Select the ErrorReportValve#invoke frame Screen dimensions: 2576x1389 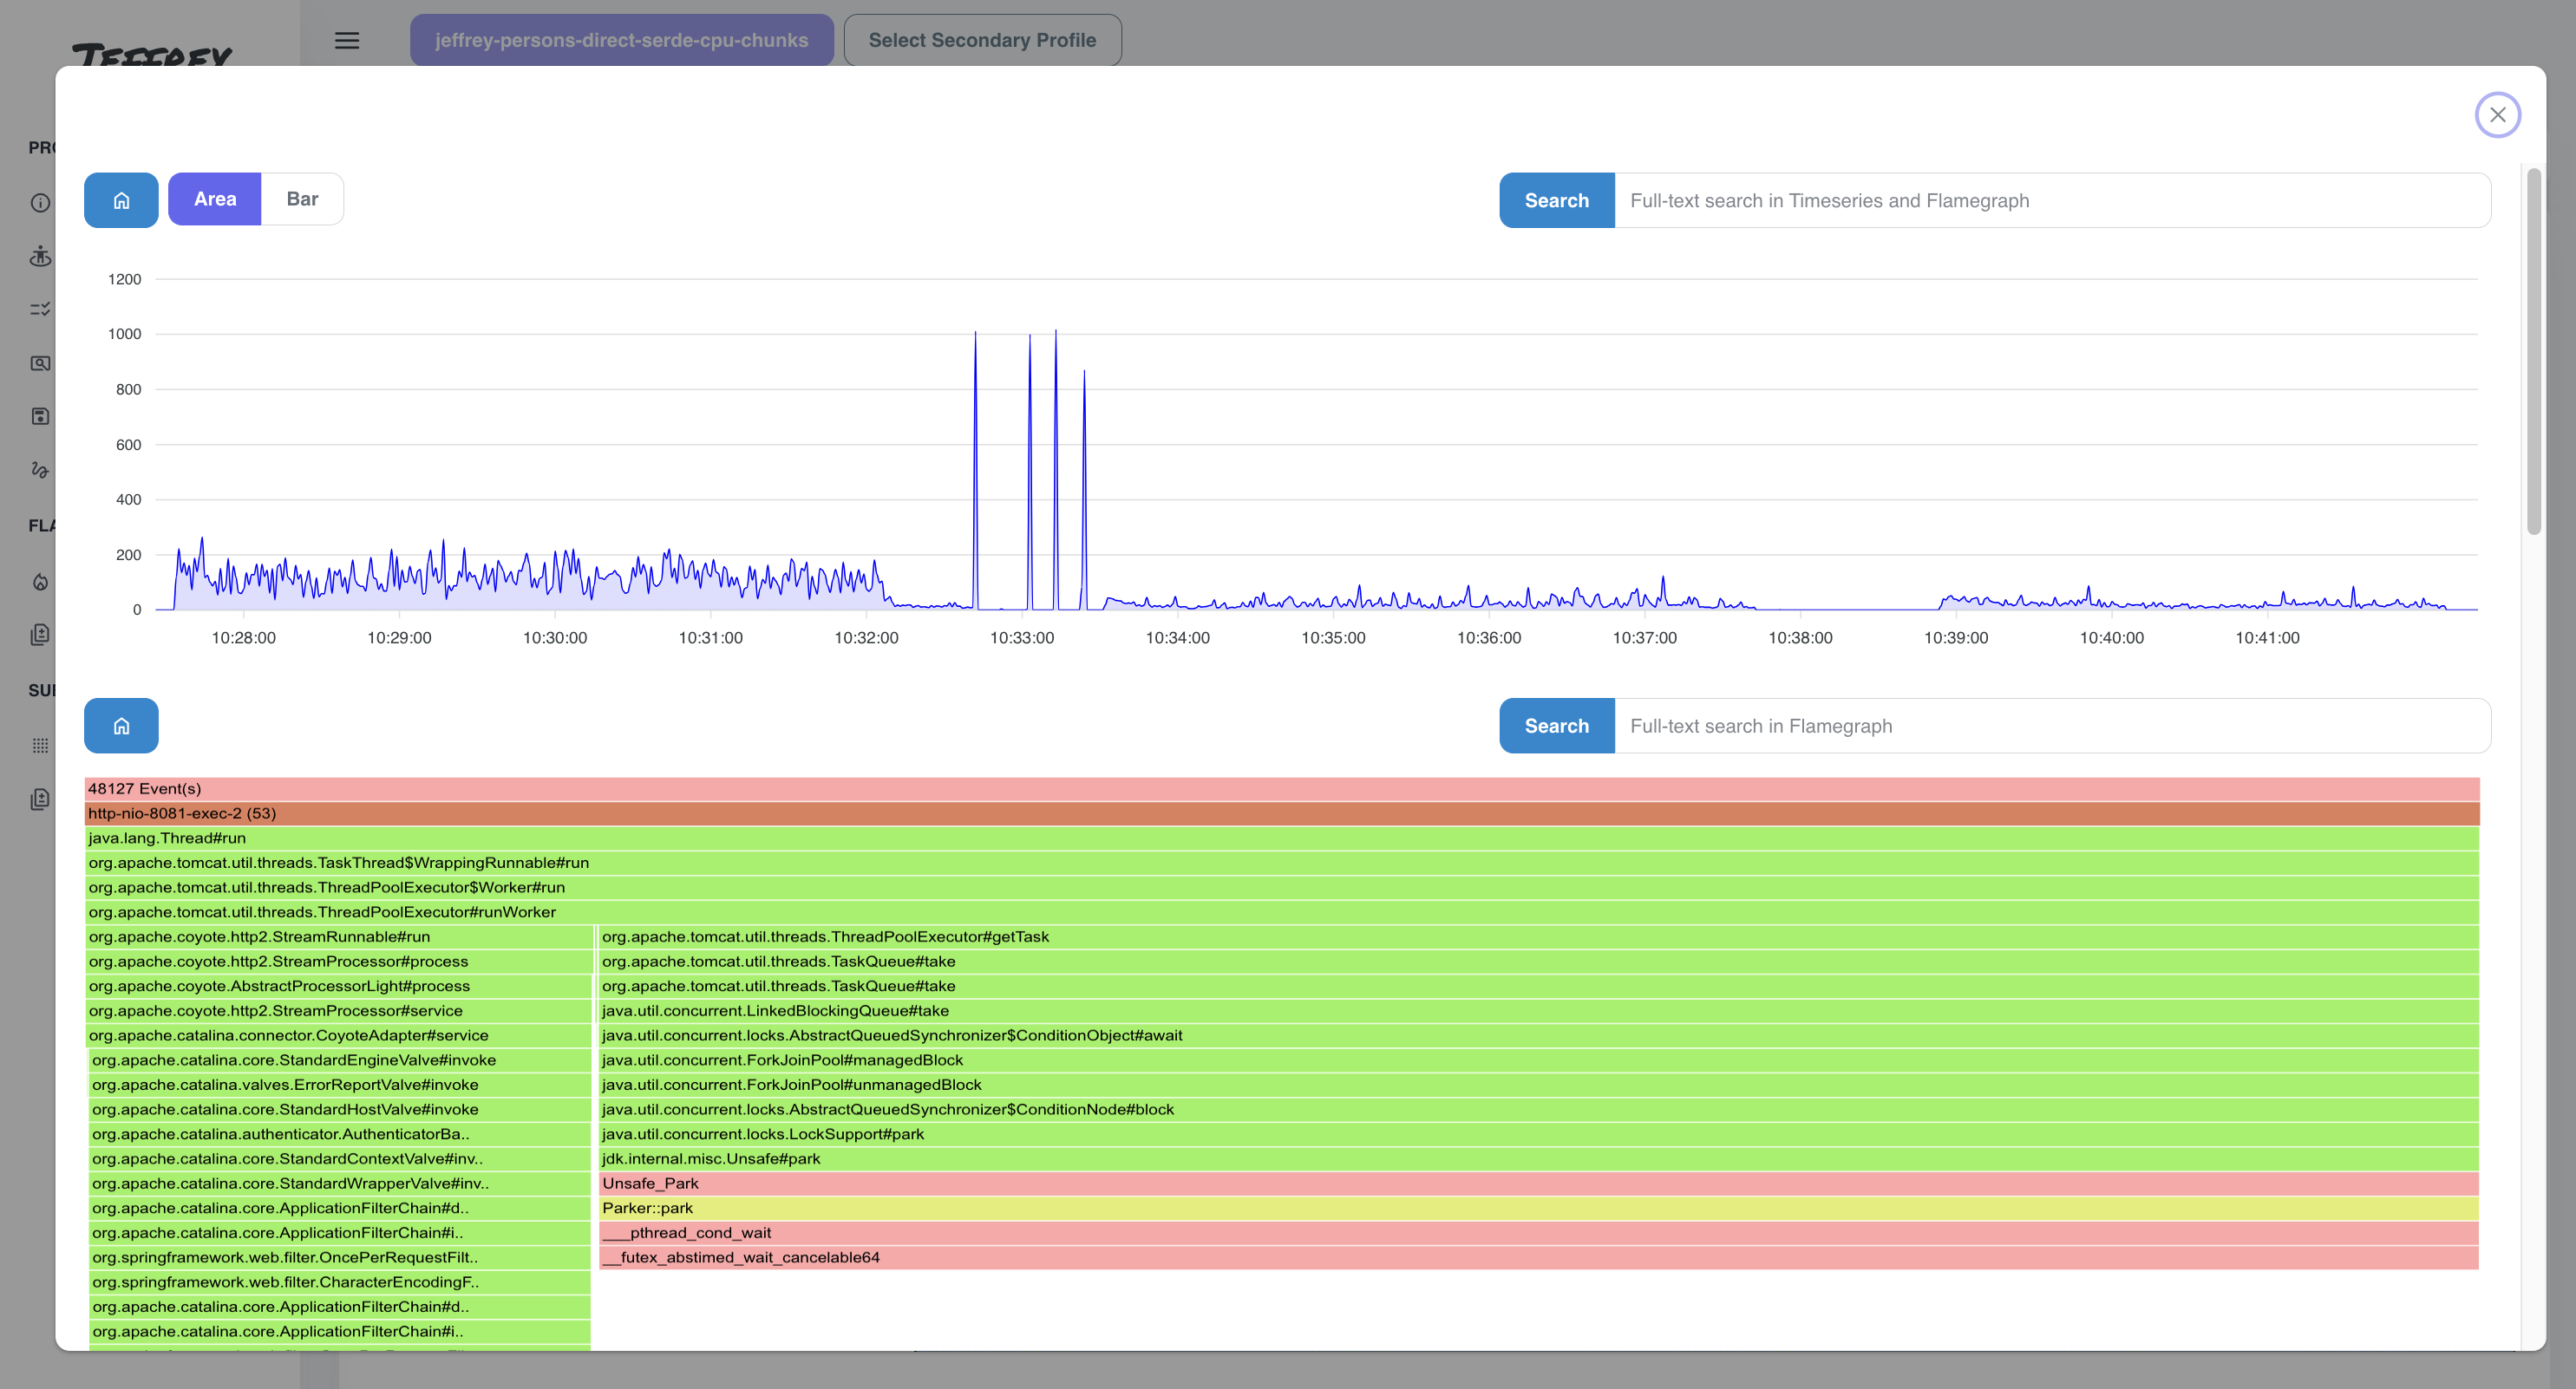340,1084
